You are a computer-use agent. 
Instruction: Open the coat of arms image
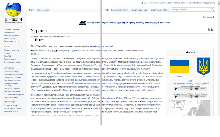pos(203,66)
